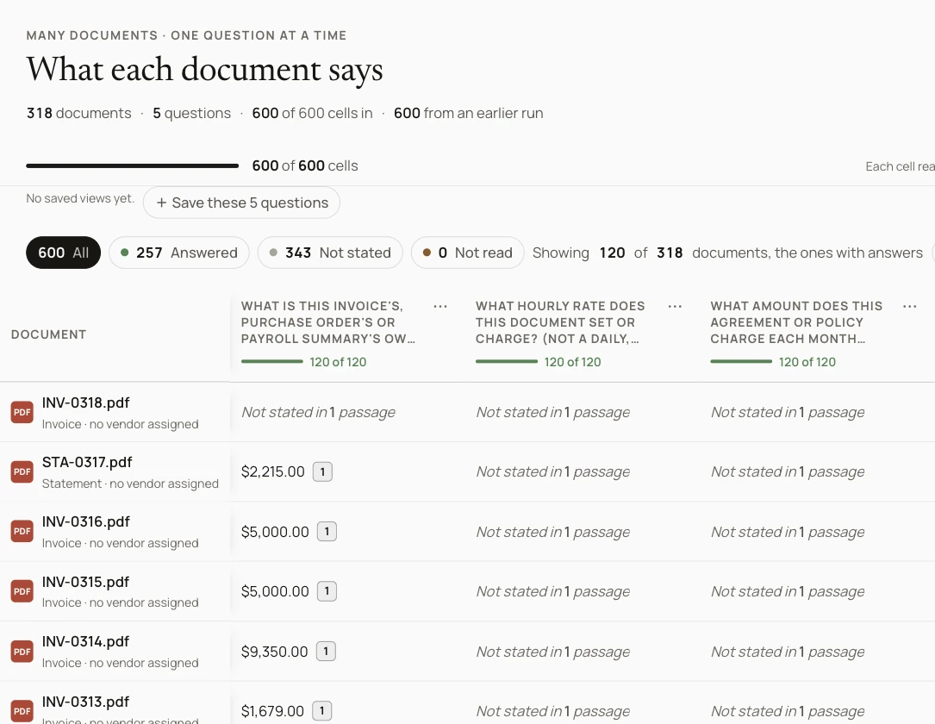This screenshot has height=724, width=935.
Task: Open document INV-0316.pdf
Action: (x=86, y=521)
